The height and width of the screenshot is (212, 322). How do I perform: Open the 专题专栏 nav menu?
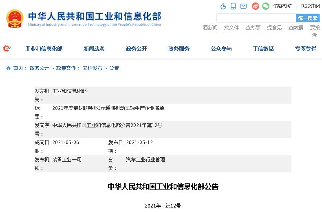(306, 49)
